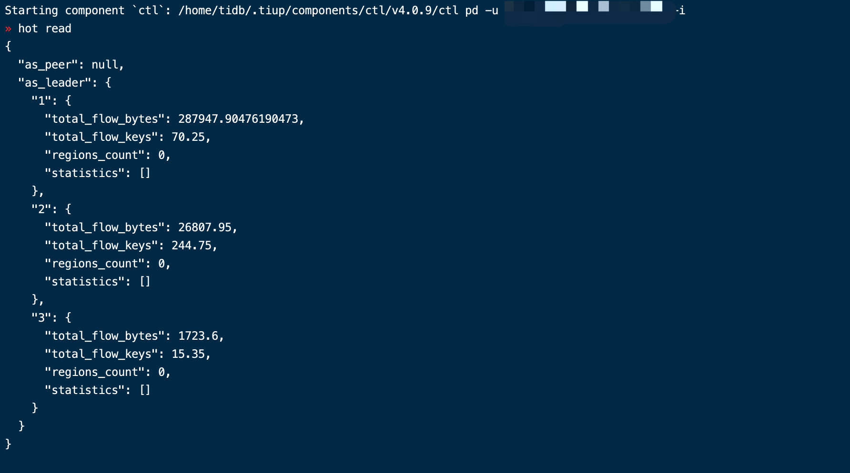Click the total_flow_keys value 15.35
Viewport: 850px width, 473px height.
click(x=188, y=354)
